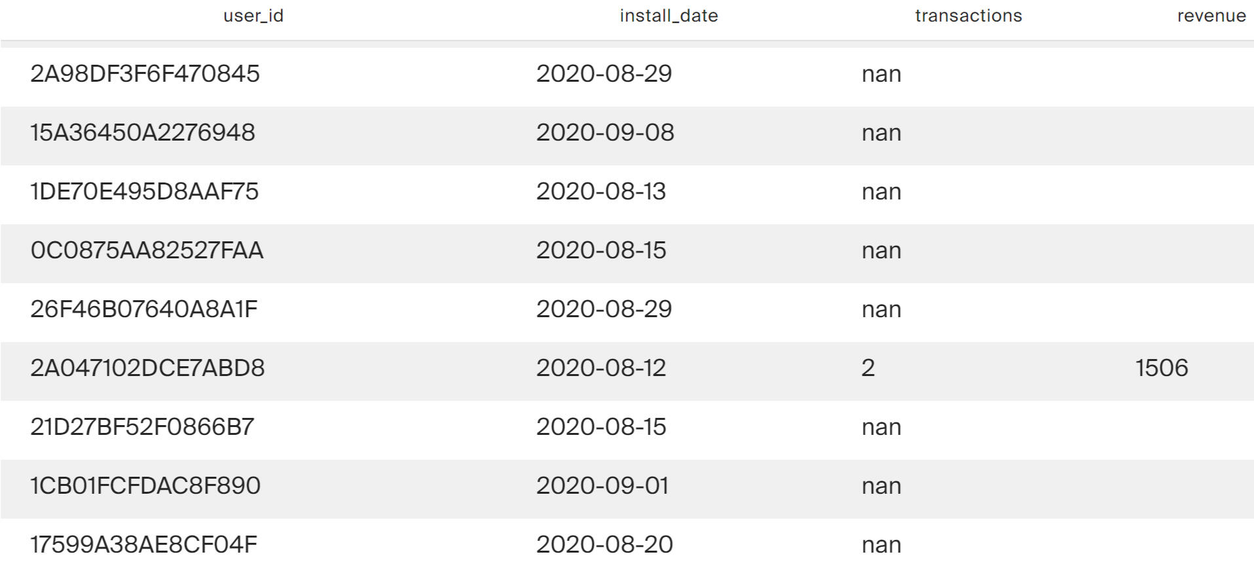
Task: Select the 2020-08-13 install date cell
Action: point(600,192)
